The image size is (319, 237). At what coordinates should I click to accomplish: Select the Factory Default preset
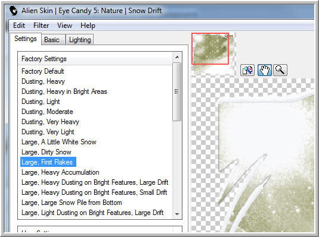43,71
